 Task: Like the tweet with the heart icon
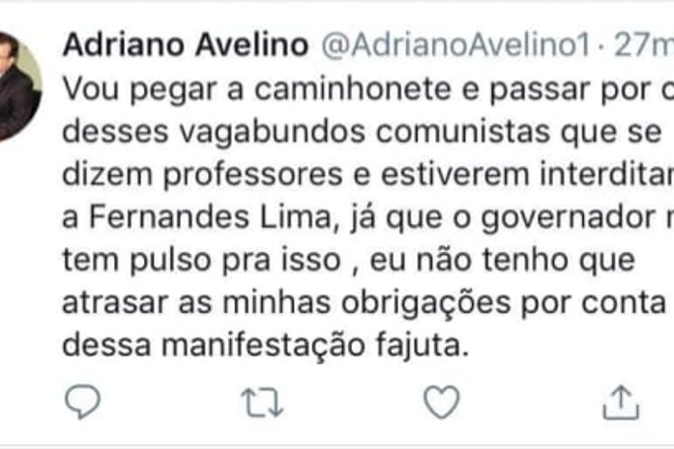442,402
